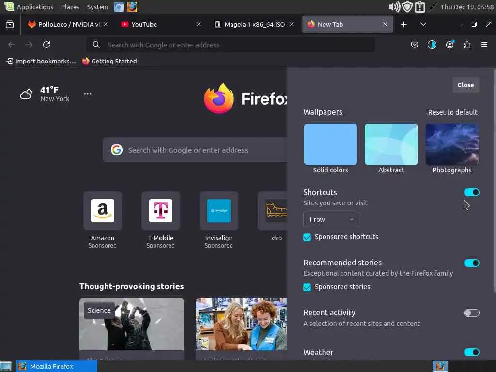
Task: Go back to the previous page
Action: click(x=12, y=45)
